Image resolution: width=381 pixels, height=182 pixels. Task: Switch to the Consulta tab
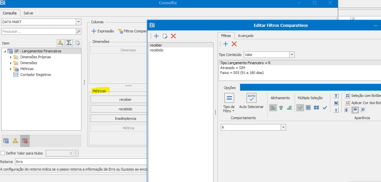[x=10, y=13]
